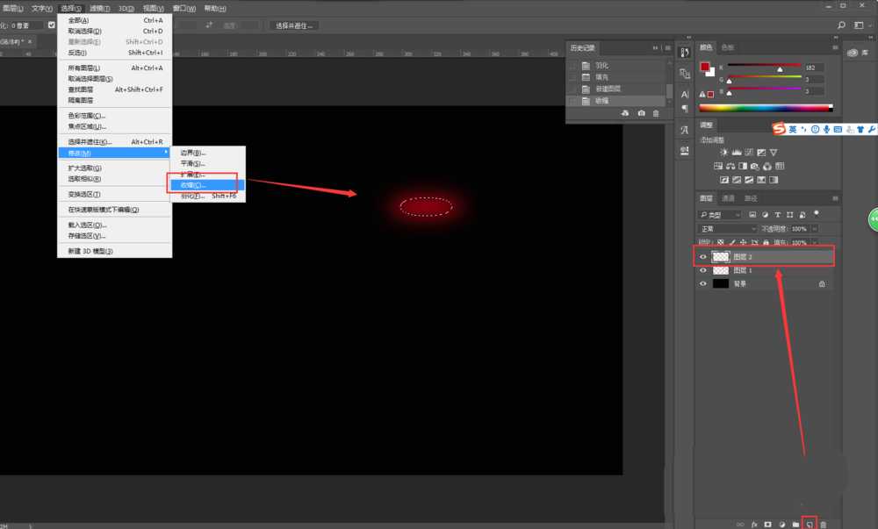Click the create new layer icon
Screen dimensions: 878x529
[809, 524]
